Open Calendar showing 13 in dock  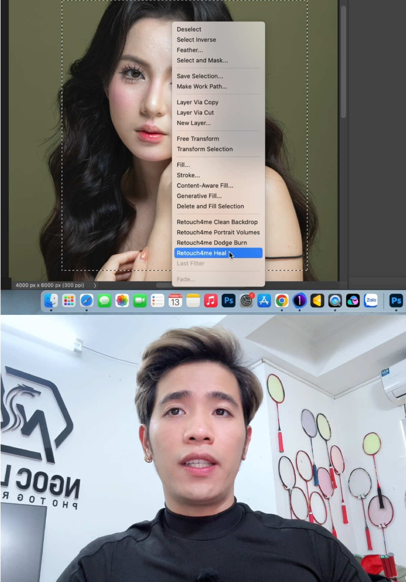pyautogui.click(x=175, y=301)
